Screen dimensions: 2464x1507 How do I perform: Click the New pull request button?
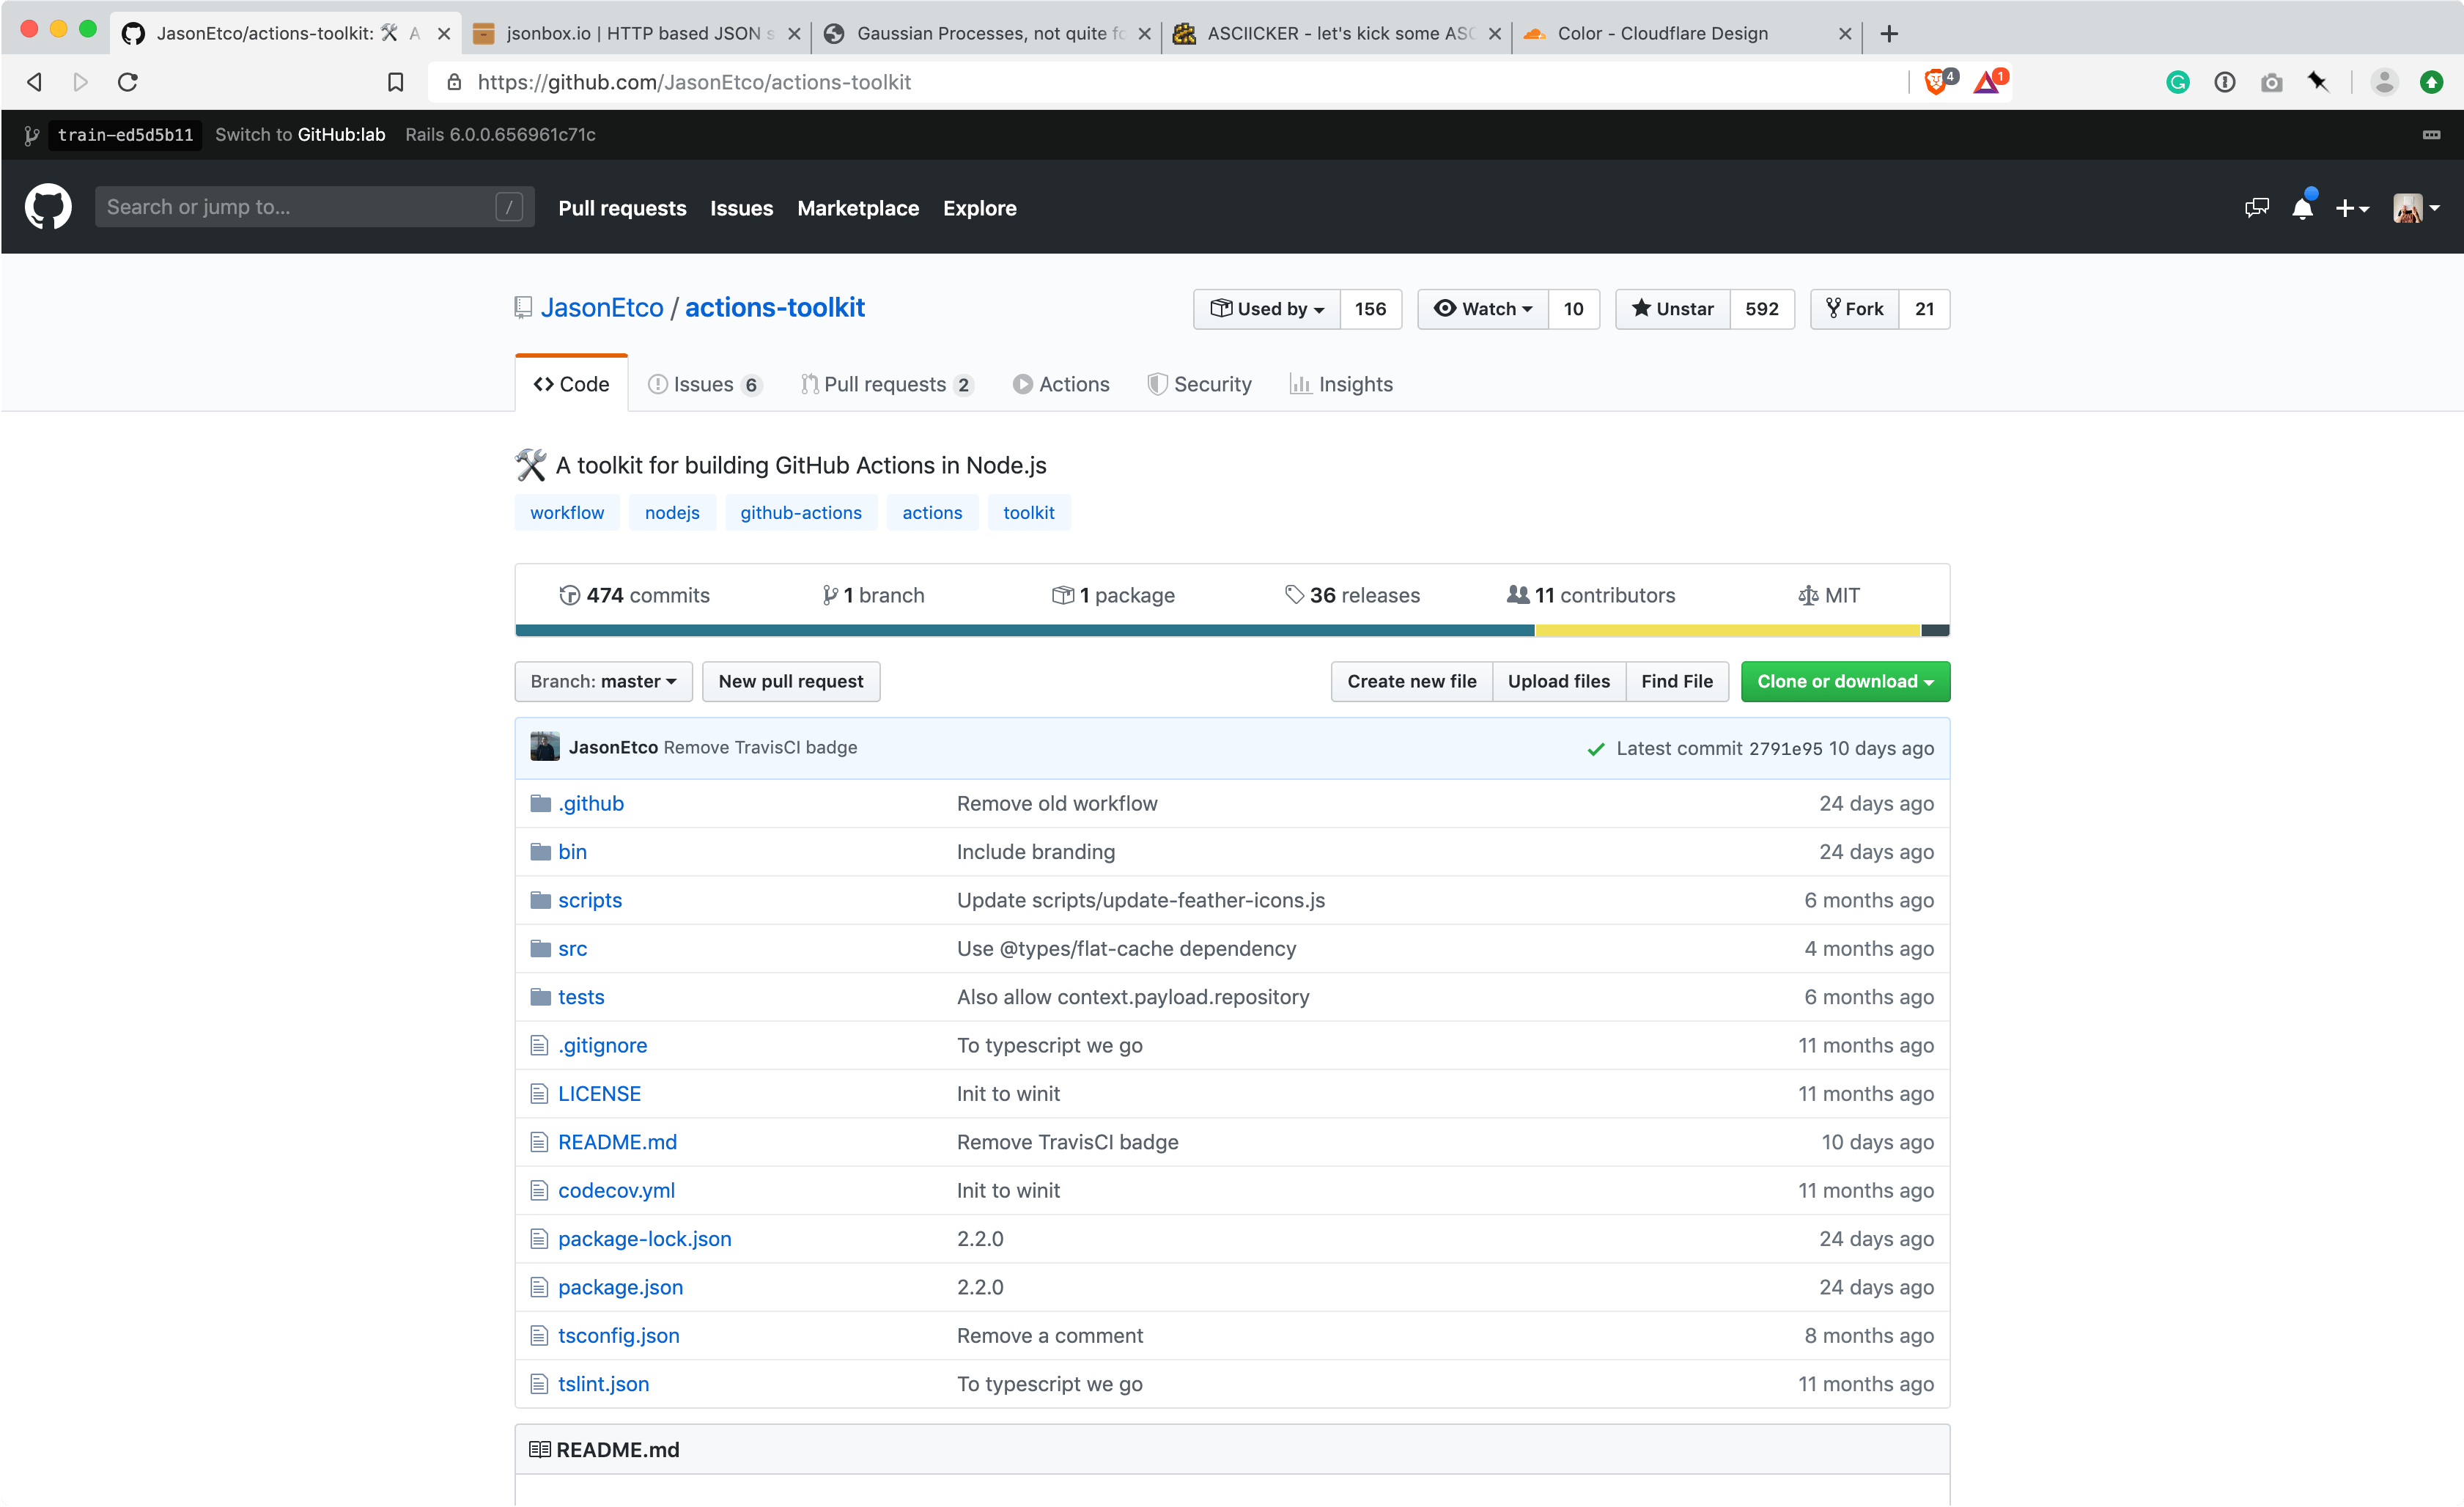pyautogui.click(x=790, y=681)
